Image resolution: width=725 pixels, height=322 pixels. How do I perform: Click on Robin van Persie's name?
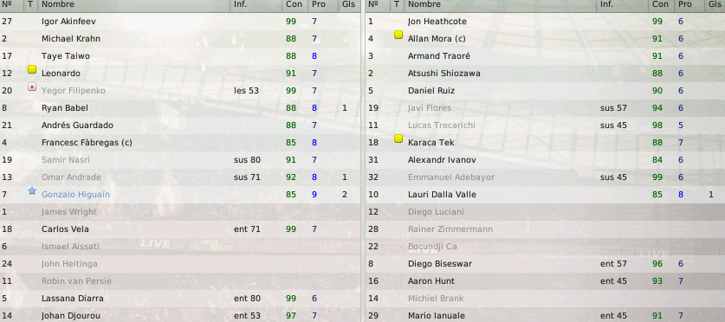pos(76,280)
